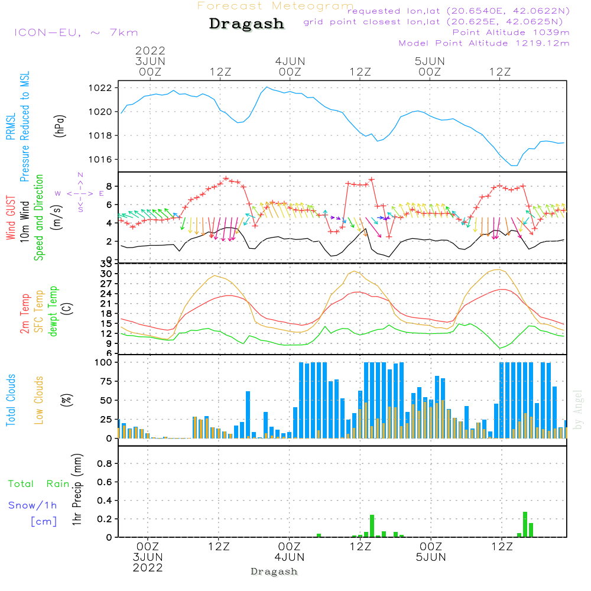Click the green 'Total Rain' legend label
Screen dimensions: 591x591
point(39,483)
